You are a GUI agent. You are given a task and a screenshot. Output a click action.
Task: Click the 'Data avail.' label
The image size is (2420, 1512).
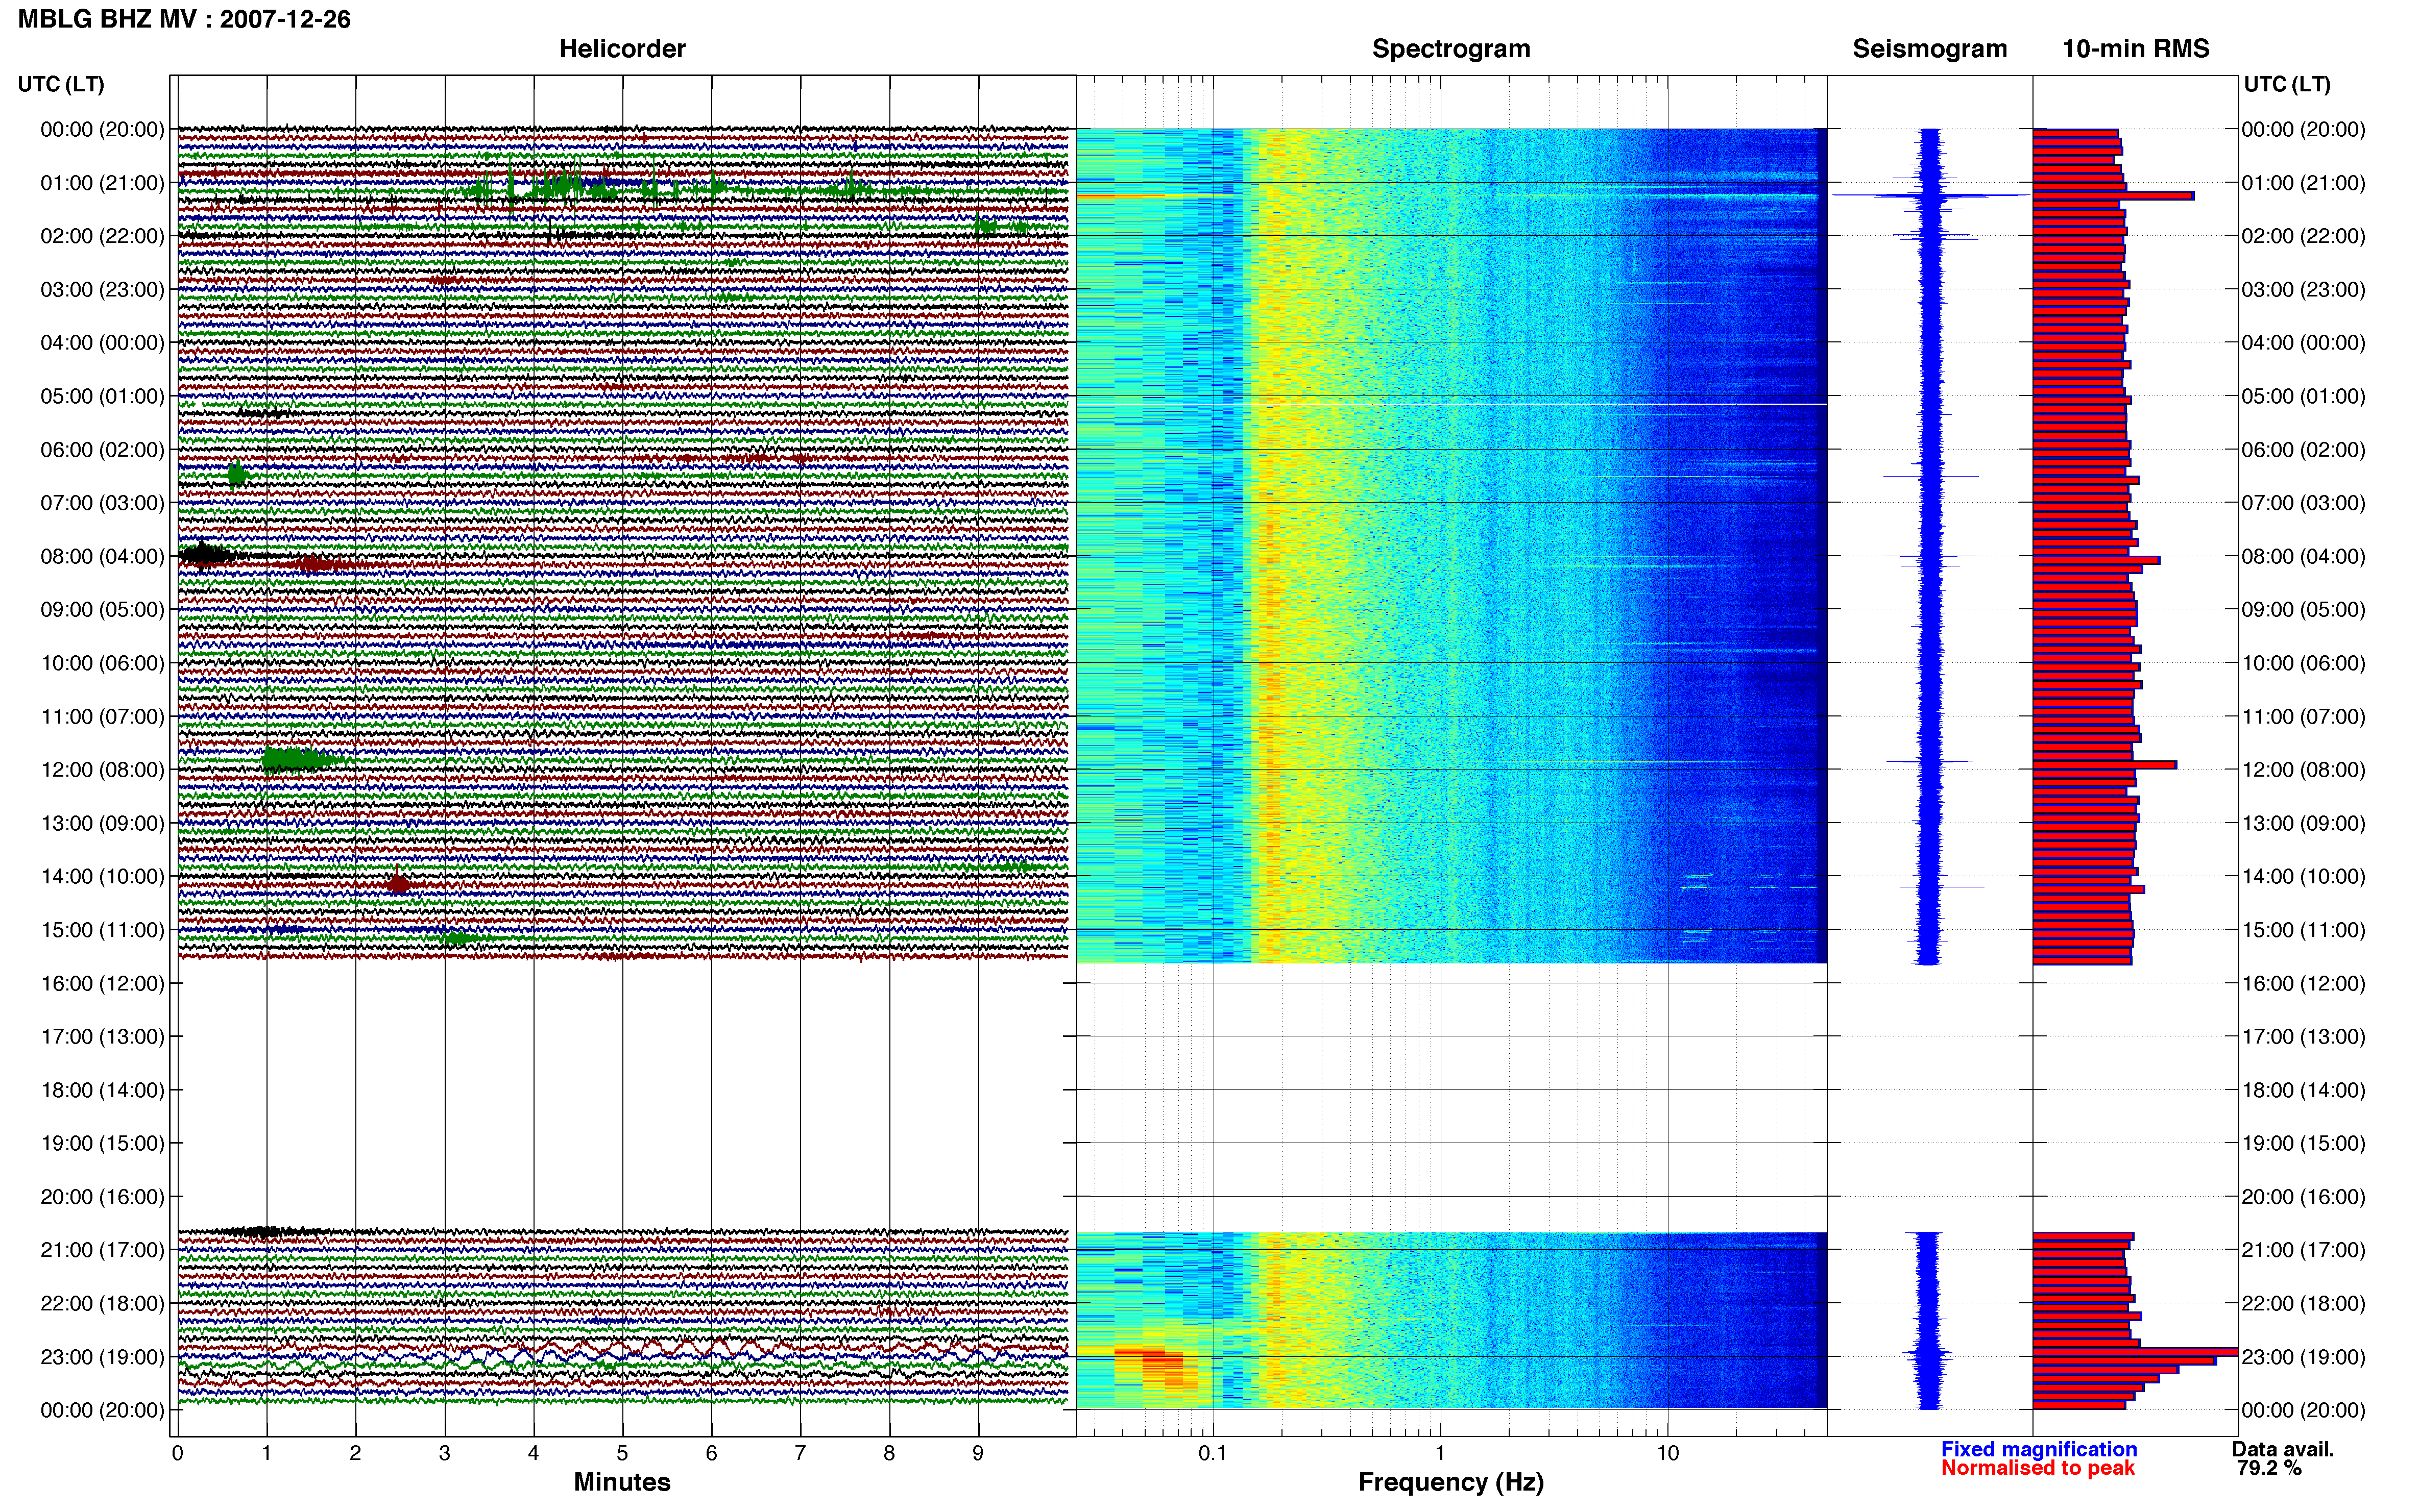(x=2283, y=1449)
